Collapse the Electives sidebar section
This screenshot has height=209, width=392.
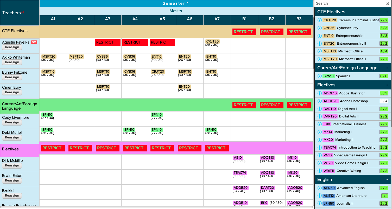387,85
